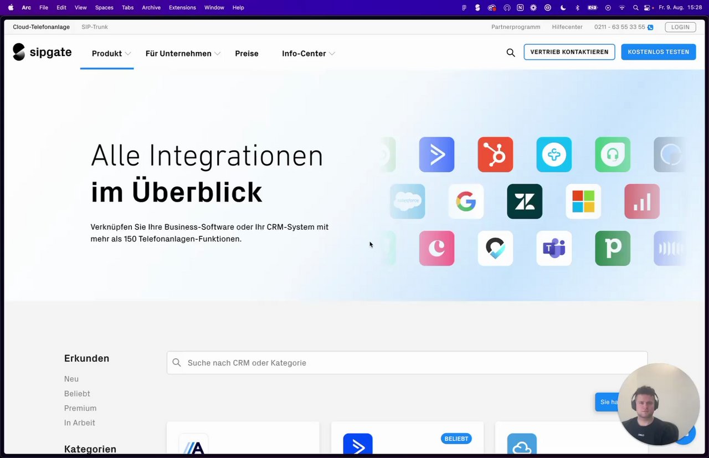Click the Wi-Fi status icon
Image resolution: width=709 pixels, height=458 pixels.
(x=621, y=8)
